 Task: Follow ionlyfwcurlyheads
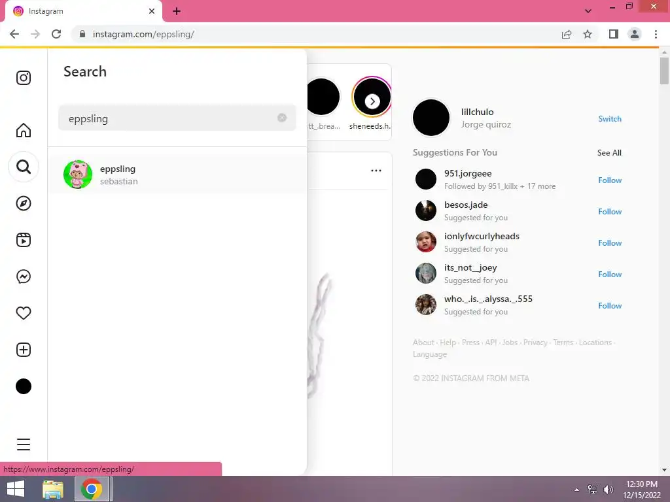coord(610,243)
